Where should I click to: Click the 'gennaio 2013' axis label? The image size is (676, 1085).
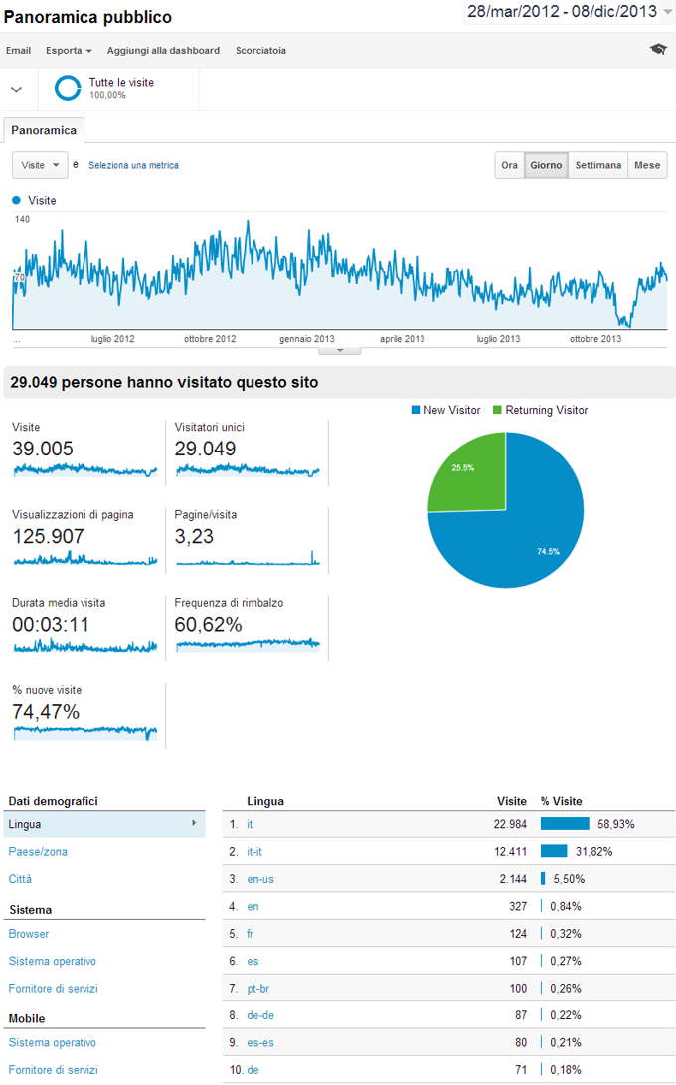pos(306,339)
